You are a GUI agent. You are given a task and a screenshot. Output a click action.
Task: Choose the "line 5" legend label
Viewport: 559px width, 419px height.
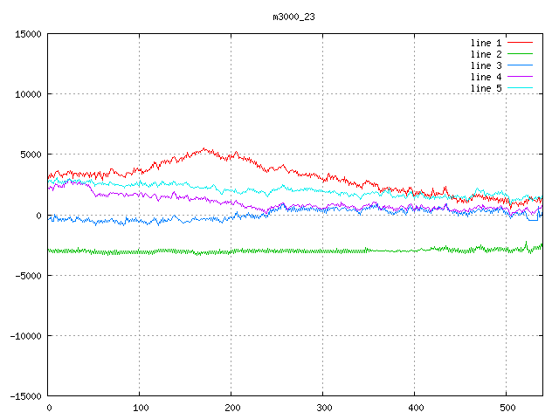point(486,88)
